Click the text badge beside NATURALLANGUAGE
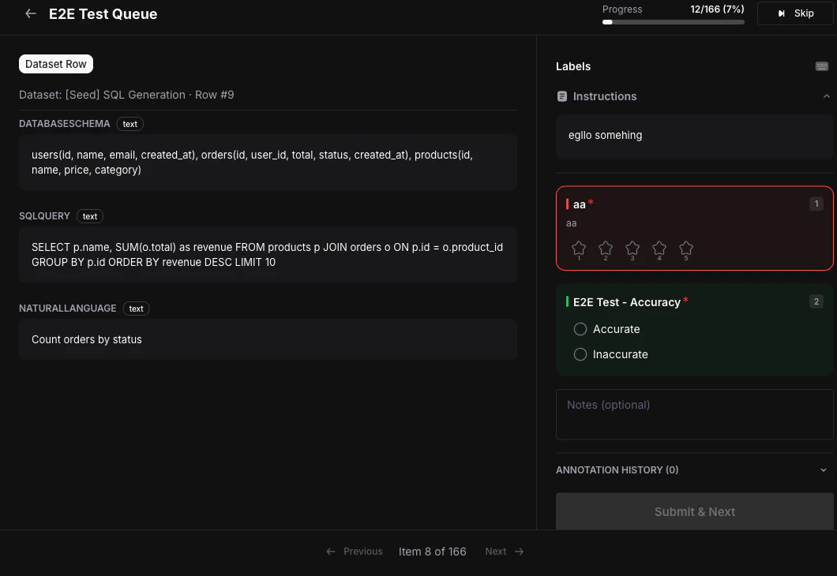Image resolution: width=837 pixels, height=576 pixels. coord(136,309)
